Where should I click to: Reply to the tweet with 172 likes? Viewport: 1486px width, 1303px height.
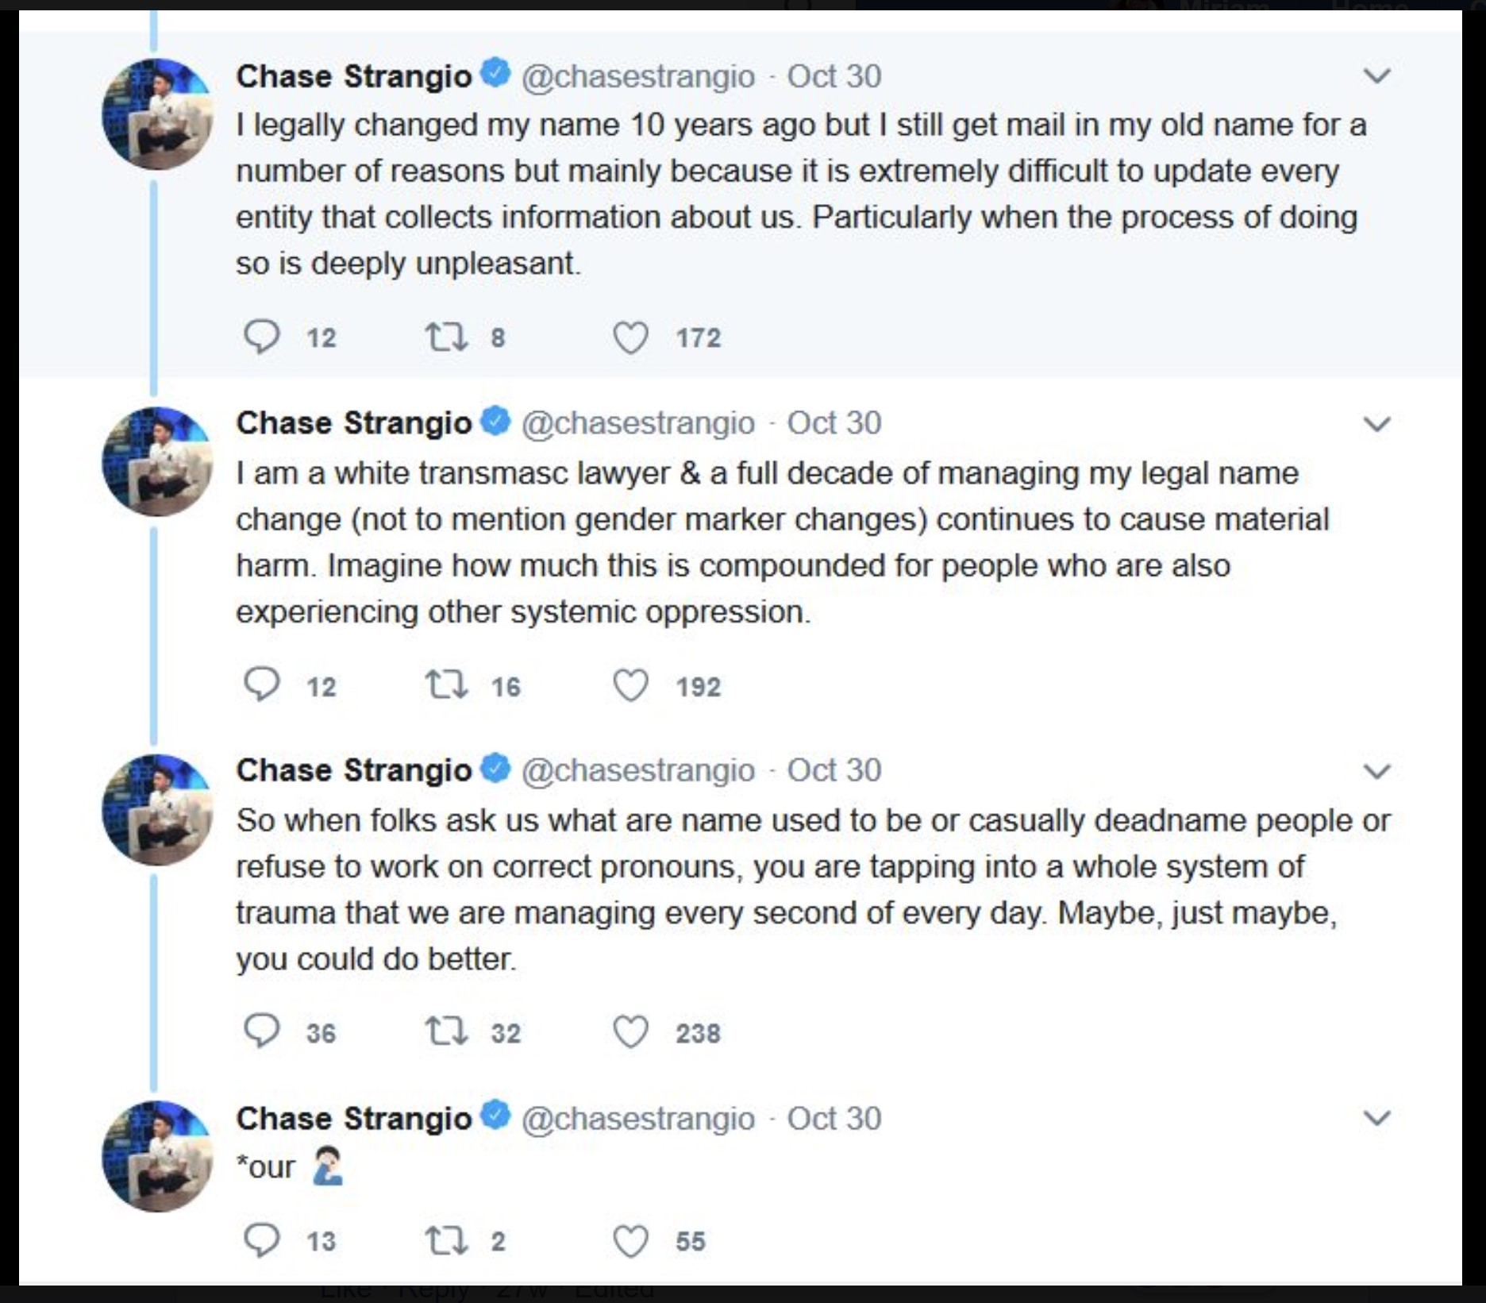tap(261, 337)
